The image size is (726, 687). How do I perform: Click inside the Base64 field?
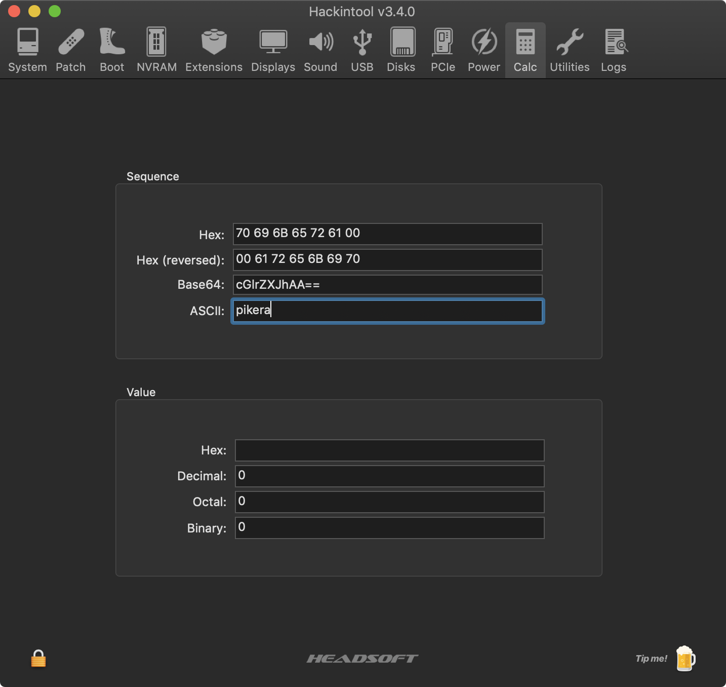(388, 285)
